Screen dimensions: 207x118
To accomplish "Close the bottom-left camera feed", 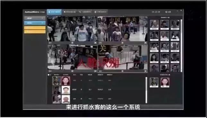I will tap(95, 71).
